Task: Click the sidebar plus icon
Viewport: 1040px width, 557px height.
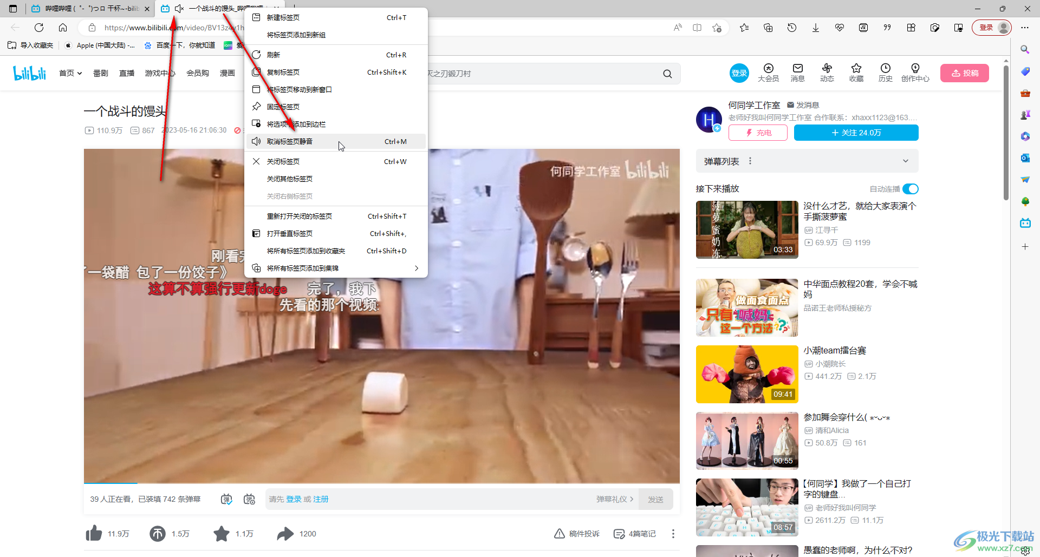Action: tap(1025, 247)
